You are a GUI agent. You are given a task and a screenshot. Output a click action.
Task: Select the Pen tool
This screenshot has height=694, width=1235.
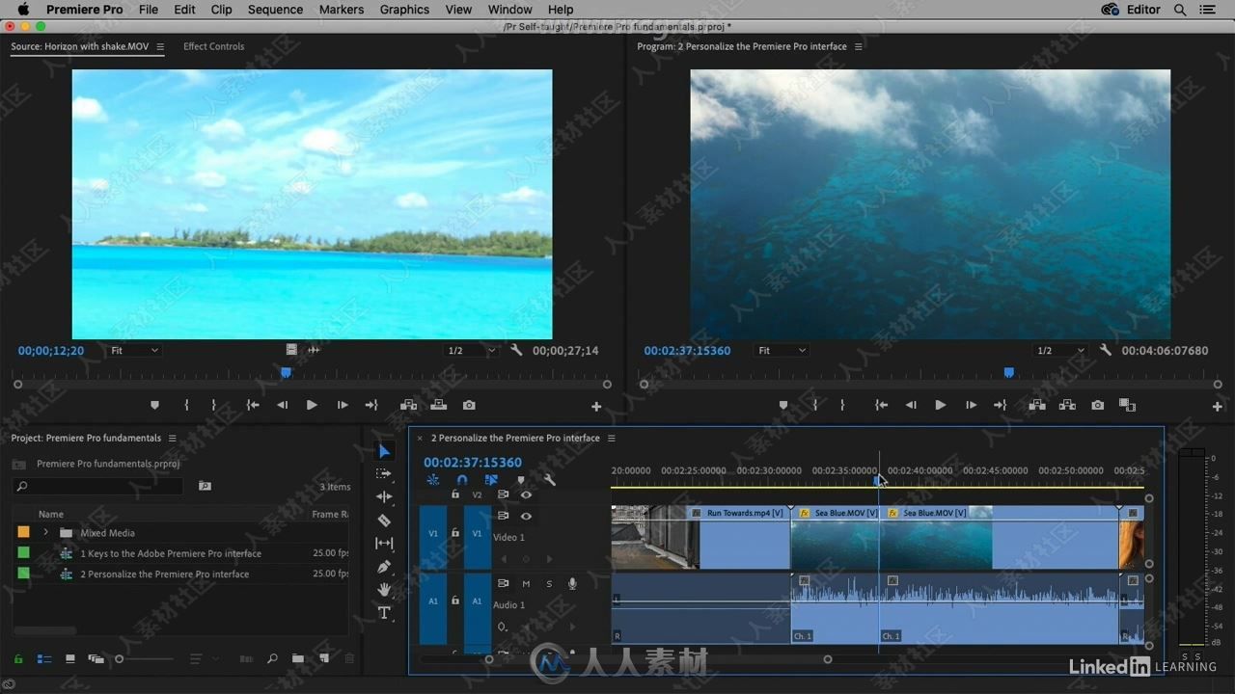tap(384, 567)
